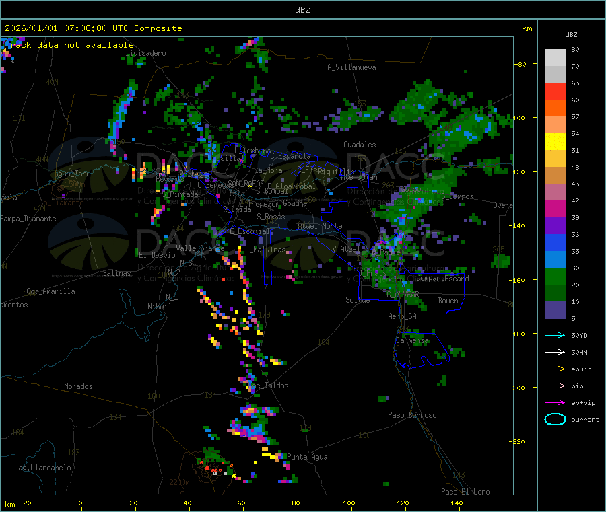Click the 'Soitue' map label
The height and width of the screenshot is (512, 606).
click(358, 300)
